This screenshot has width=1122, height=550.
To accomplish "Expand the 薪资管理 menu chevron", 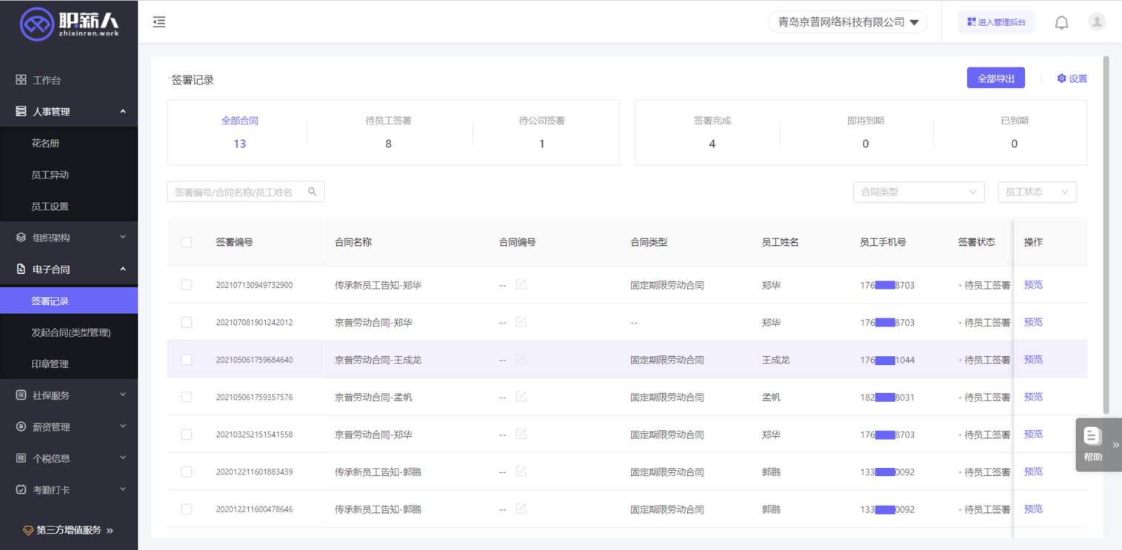I will (x=123, y=426).
